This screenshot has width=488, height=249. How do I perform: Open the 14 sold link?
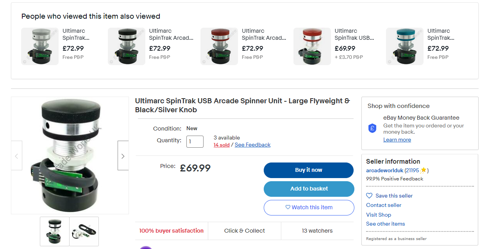222,145
